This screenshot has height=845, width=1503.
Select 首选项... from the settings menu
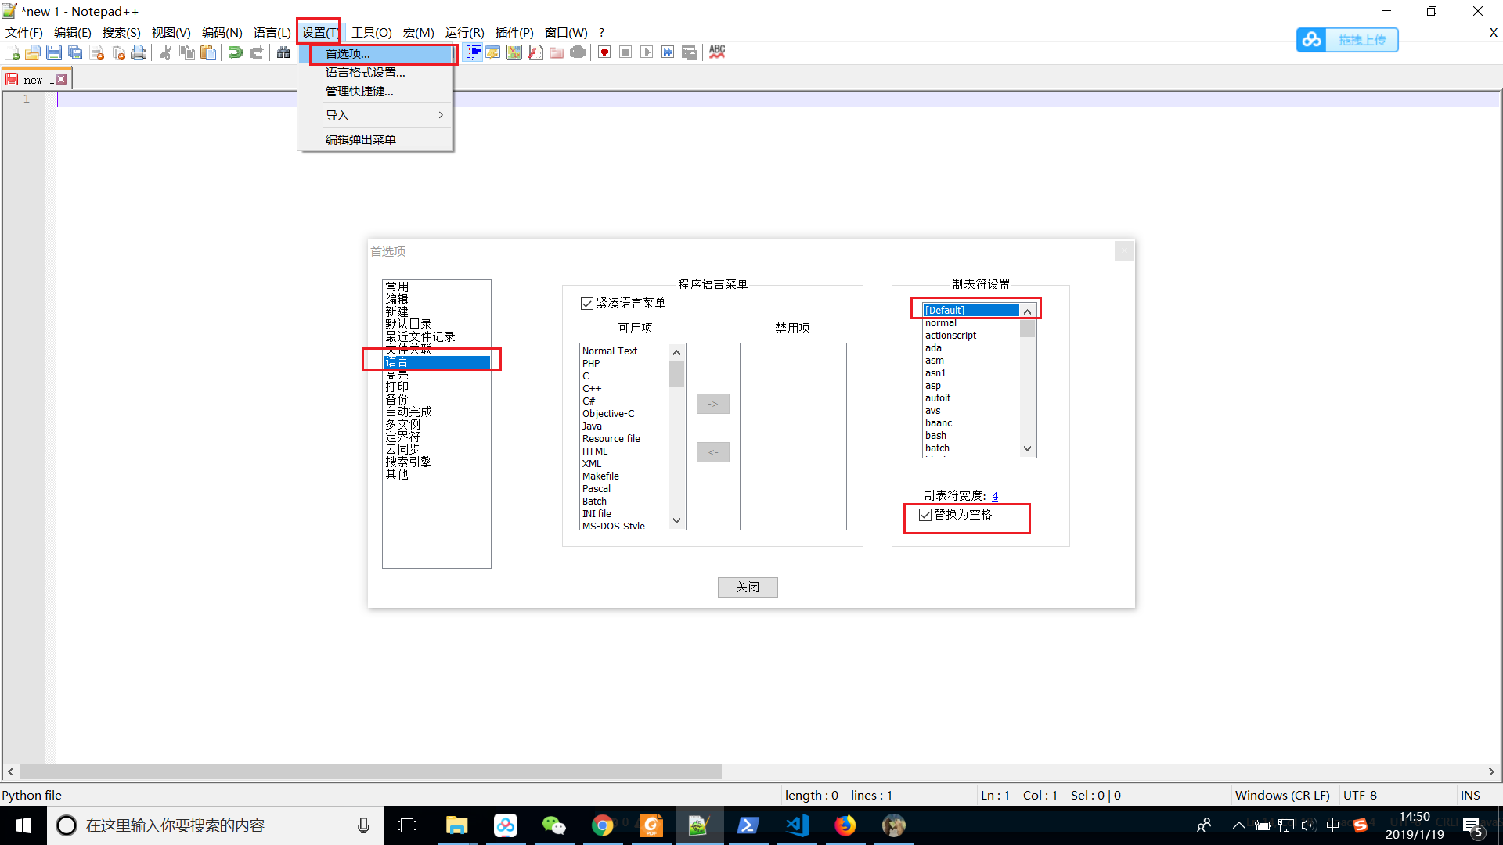pos(348,53)
